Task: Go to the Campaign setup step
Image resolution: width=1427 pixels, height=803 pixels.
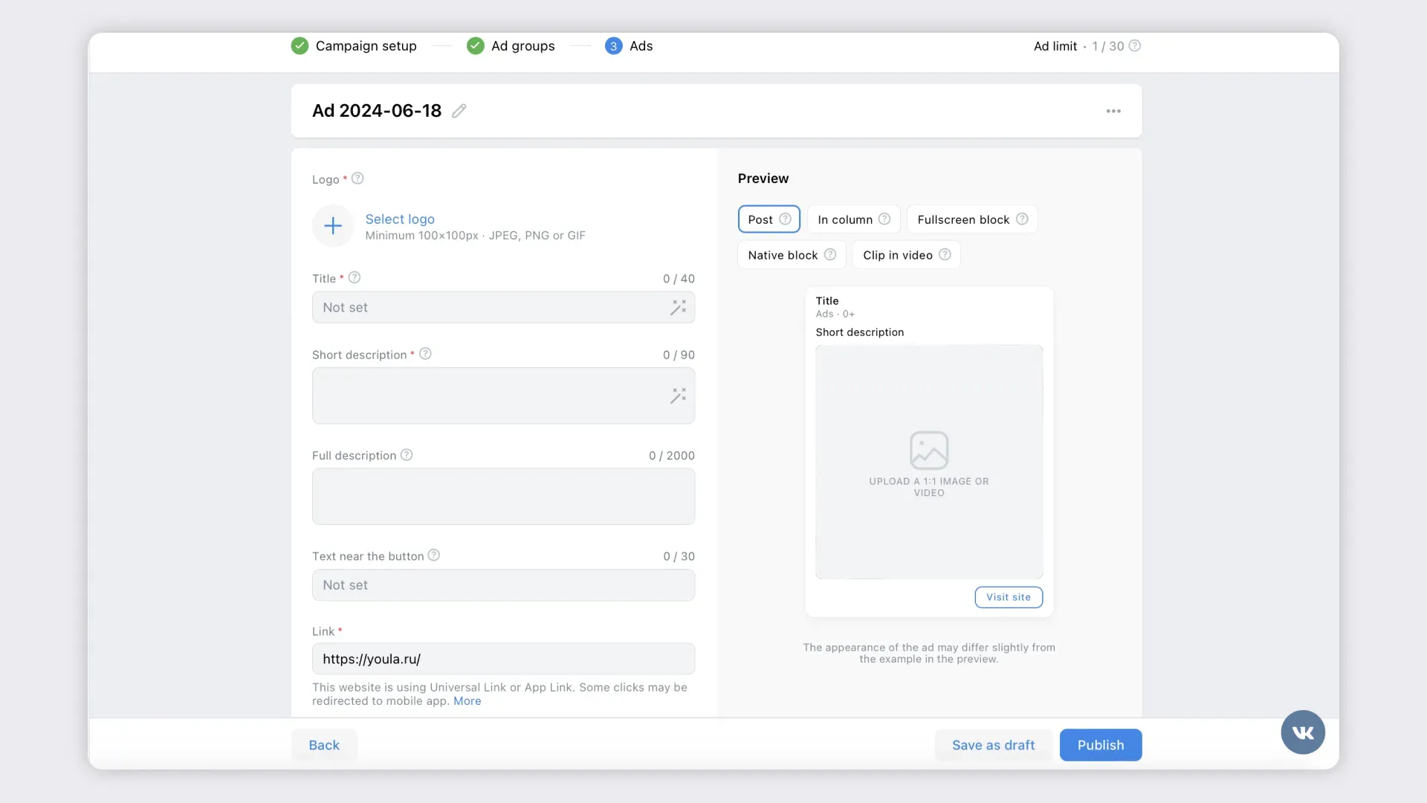Action: click(366, 46)
